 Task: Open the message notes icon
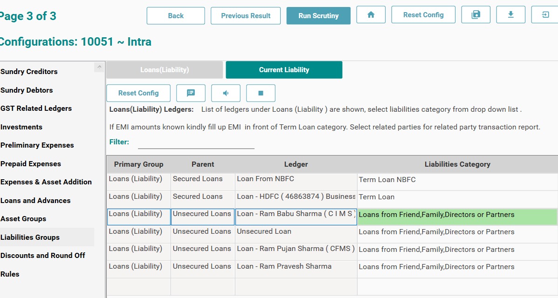click(191, 93)
